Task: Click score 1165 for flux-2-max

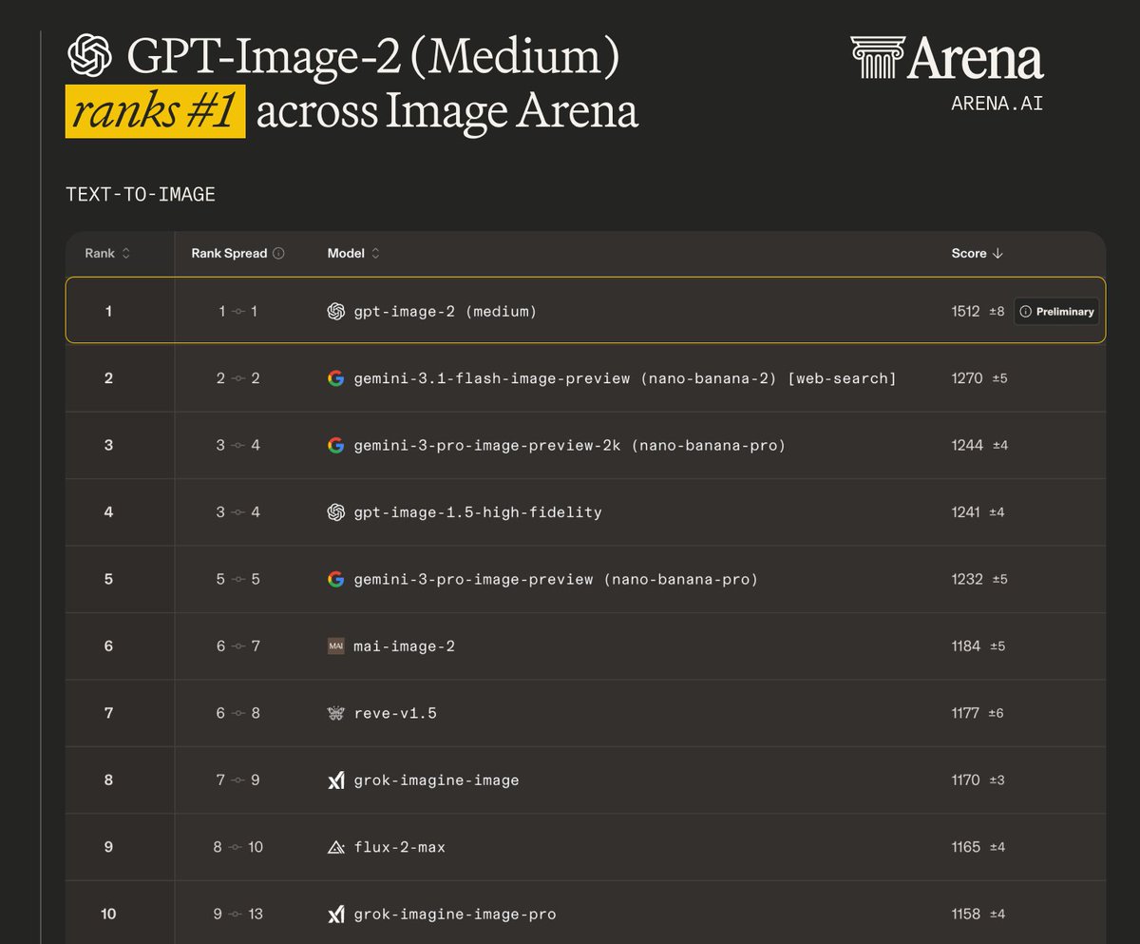Action: [x=965, y=847]
